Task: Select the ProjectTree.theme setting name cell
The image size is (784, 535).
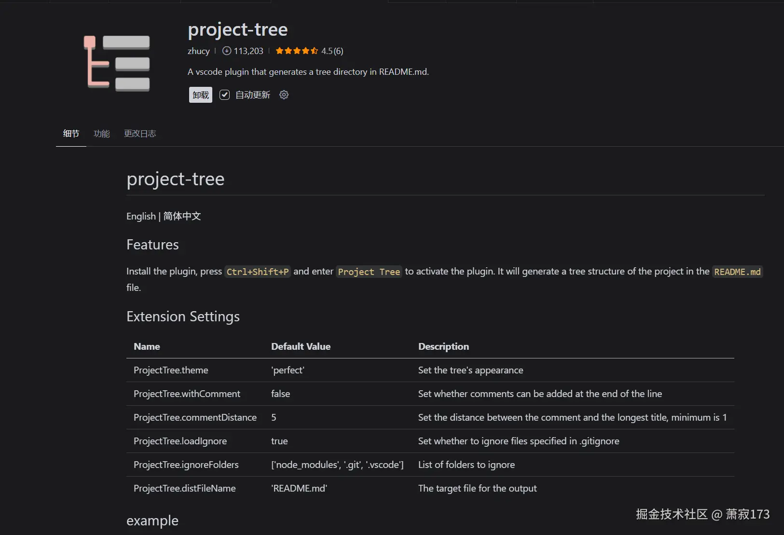Action: pos(171,370)
